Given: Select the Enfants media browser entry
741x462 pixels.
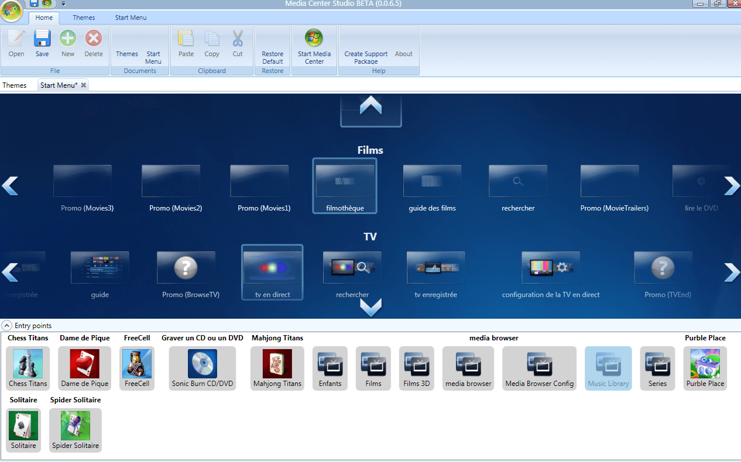Looking at the screenshot, I should pyautogui.click(x=330, y=368).
